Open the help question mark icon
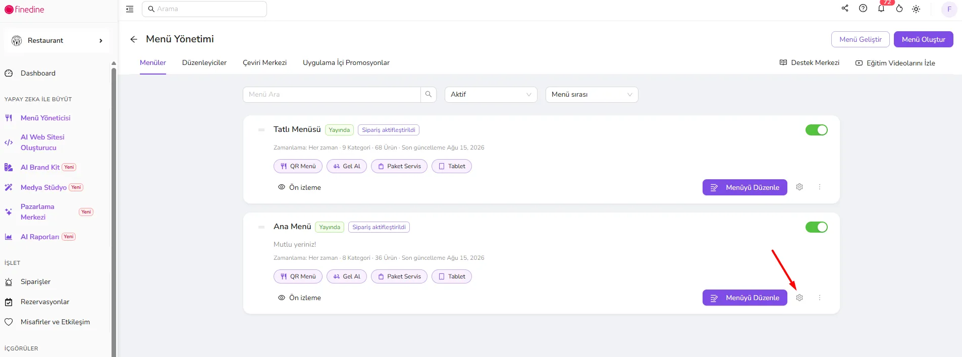The width and height of the screenshot is (962, 357). point(863,8)
